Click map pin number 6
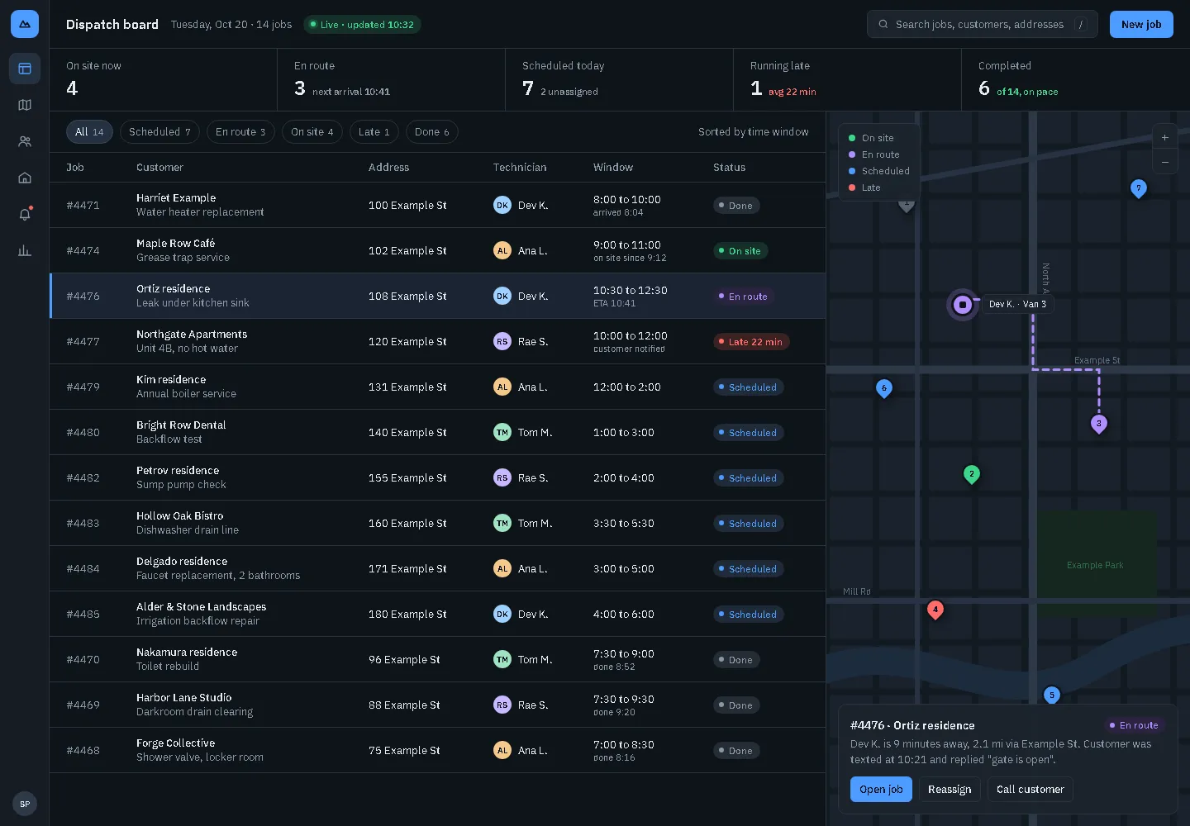This screenshot has width=1190, height=826. click(x=884, y=389)
